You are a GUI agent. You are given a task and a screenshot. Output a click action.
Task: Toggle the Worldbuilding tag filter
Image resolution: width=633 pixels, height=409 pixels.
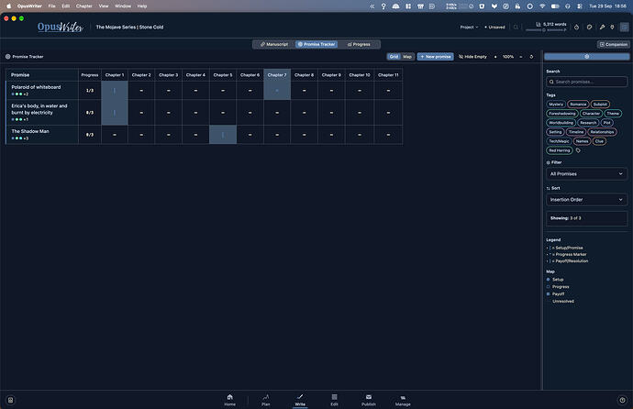561,123
